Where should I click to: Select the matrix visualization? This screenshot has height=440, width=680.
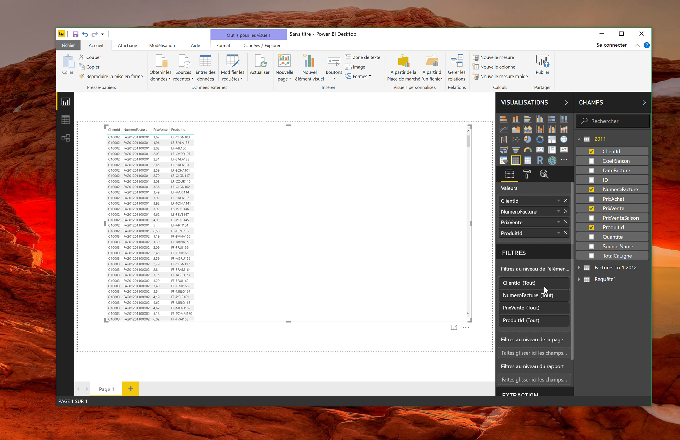pos(527,160)
